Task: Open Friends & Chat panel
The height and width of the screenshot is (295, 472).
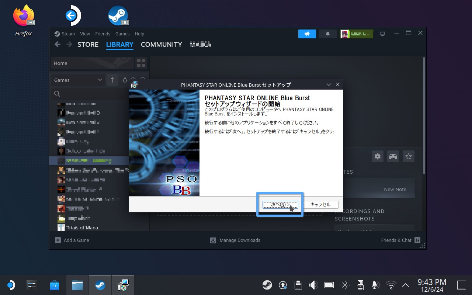Action: coord(400,240)
